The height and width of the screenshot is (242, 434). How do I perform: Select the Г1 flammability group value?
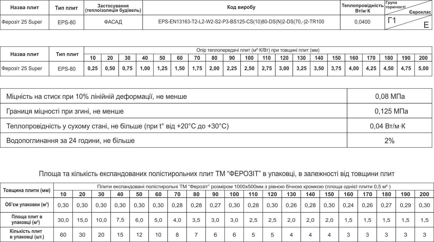[392, 20]
